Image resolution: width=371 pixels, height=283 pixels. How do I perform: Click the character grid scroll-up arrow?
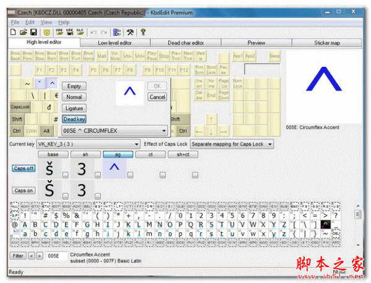point(358,206)
